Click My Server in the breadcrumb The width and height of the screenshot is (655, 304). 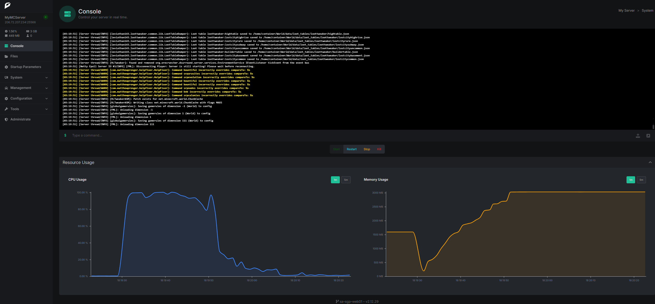626,10
